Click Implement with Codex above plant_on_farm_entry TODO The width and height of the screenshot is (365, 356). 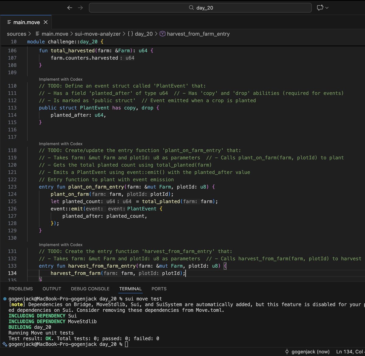(61, 144)
